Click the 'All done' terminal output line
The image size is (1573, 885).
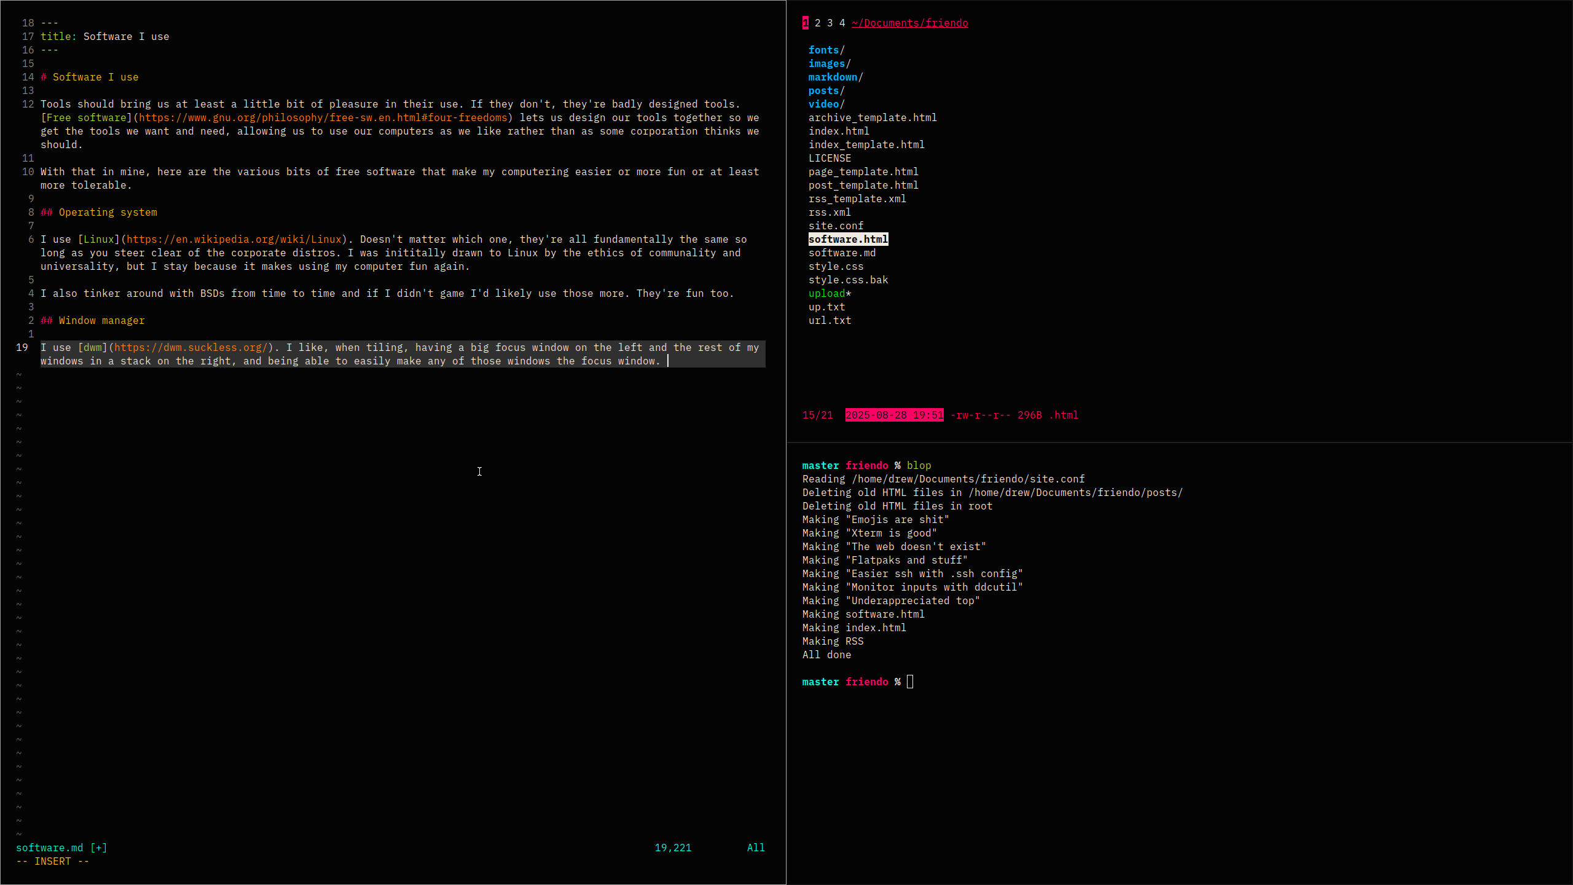(826, 655)
